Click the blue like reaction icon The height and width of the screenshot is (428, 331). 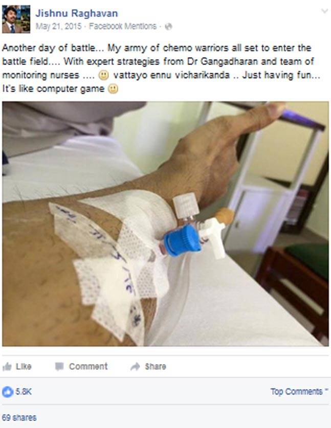point(8,392)
